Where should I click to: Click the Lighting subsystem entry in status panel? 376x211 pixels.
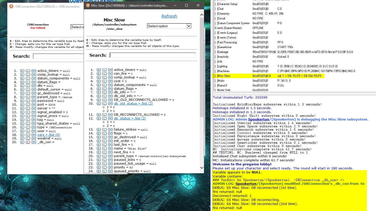click(222, 66)
